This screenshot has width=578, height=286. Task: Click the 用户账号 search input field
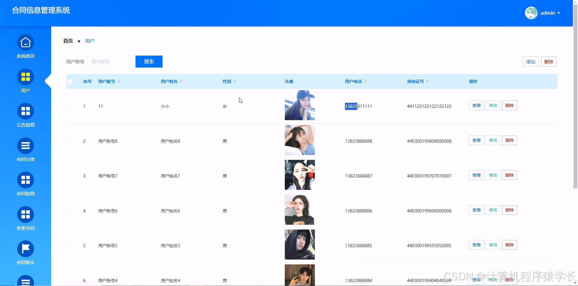pyautogui.click(x=110, y=61)
